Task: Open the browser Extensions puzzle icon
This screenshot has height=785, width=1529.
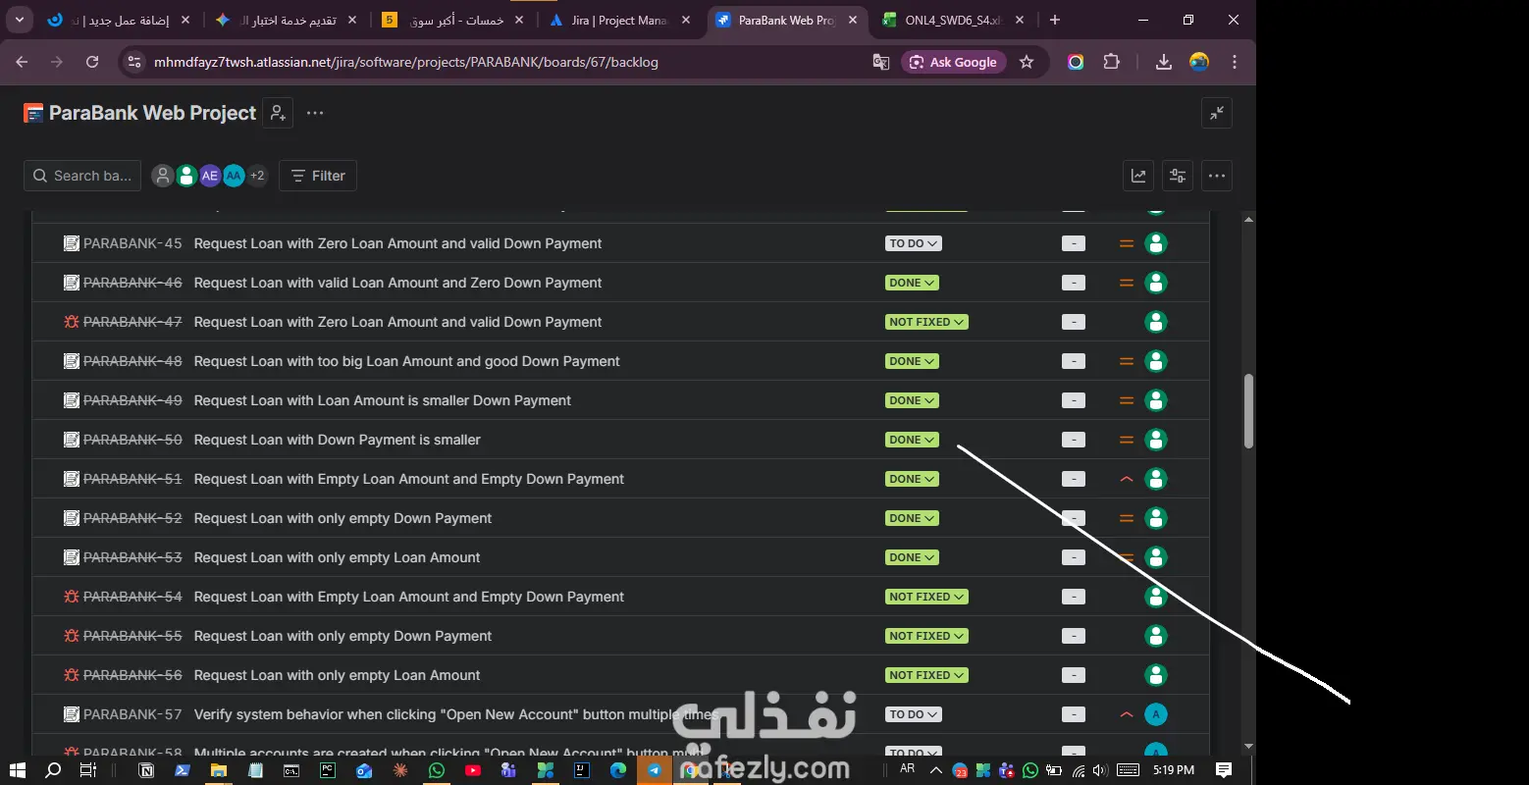Action: [x=1111, y=62]
